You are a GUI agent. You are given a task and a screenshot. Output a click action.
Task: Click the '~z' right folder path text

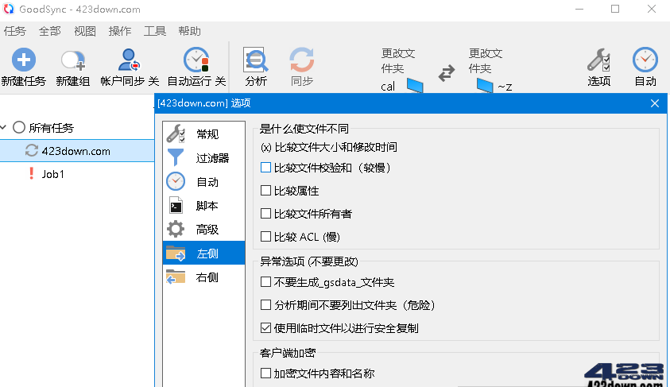pos(505,87)
